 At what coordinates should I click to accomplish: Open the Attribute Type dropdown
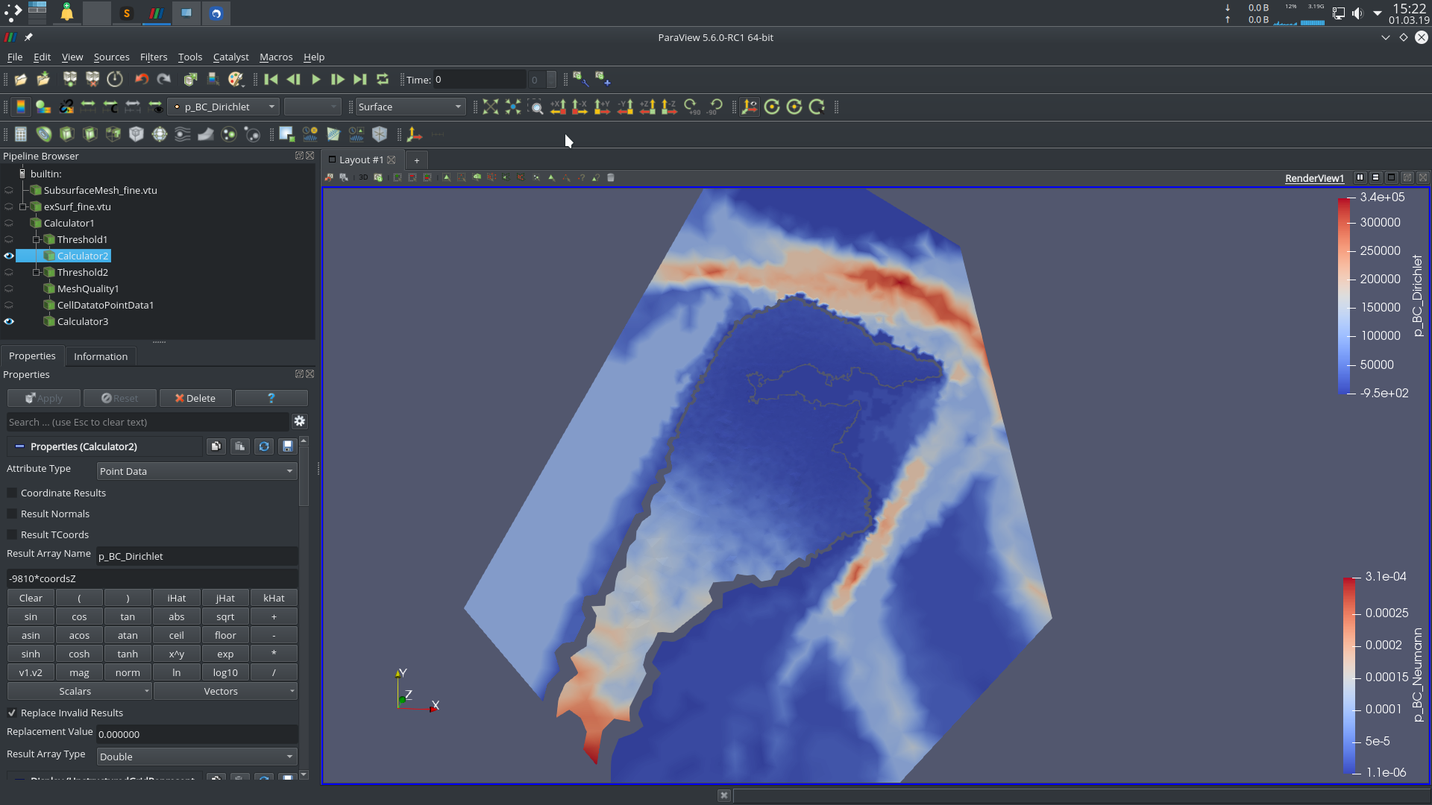click(195, 470)
